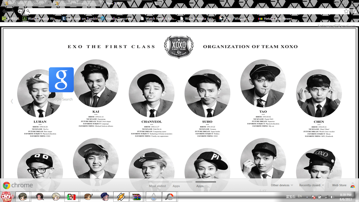
Task: Expand the Other devices dropdown
Action: click(x=282, y=185)
